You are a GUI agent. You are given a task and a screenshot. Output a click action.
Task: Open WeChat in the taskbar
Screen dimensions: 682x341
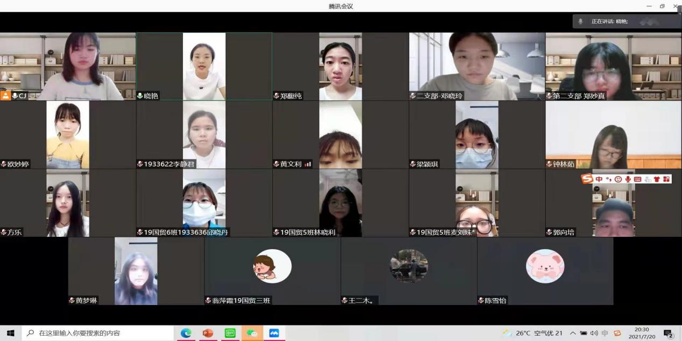(252, 333)
